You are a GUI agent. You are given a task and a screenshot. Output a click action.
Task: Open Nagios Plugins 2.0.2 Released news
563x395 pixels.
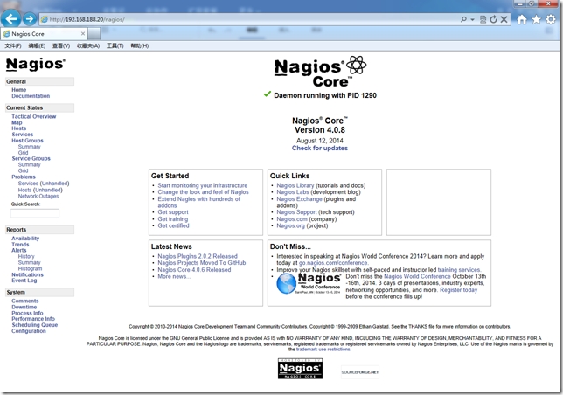click(x=198, y=257)
